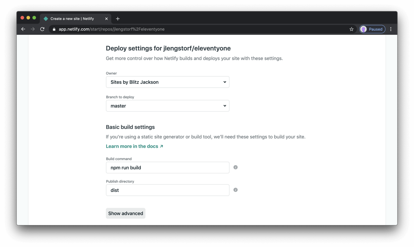Open the Branch to deploy dropdown
The image size is (414, 247).
(168, 106)
